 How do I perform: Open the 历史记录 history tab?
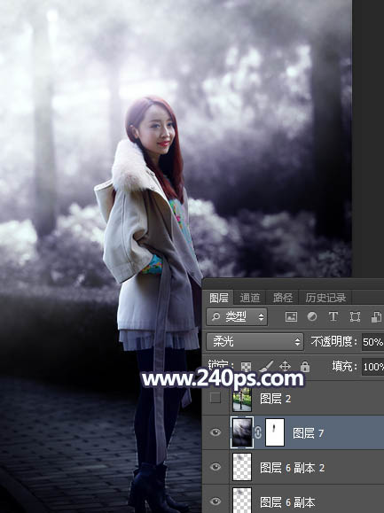coord(325,298)
